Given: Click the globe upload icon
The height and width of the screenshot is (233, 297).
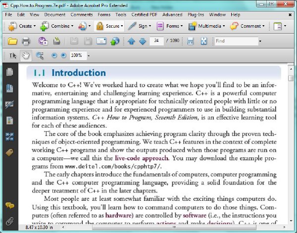Looking at the screenshot, I should tap(115, 41).
